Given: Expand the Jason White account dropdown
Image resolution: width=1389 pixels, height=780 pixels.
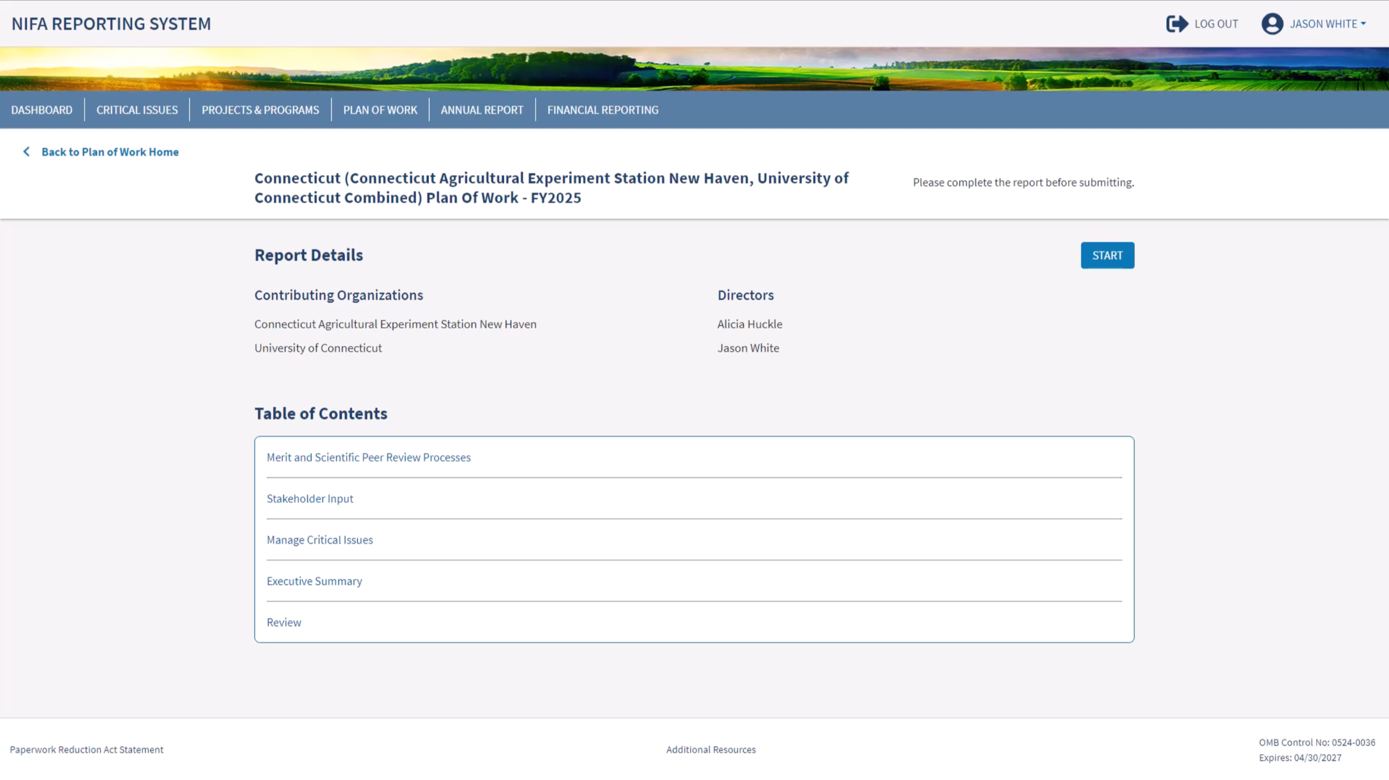Looking at the screenshot, I should pos(1328,24).
